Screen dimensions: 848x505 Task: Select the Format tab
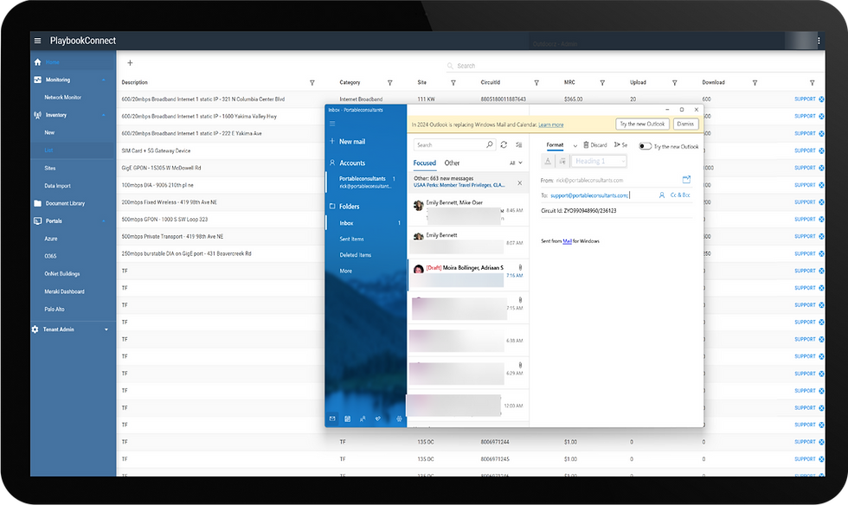tap(555, 145)
